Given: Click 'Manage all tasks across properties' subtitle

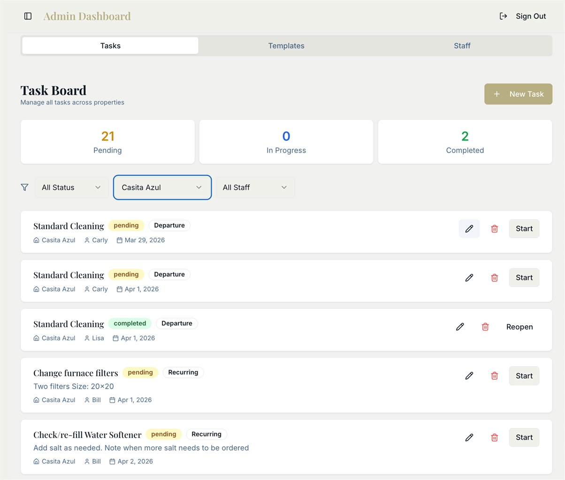Looking at the screenshot, I should pos(72,102).
